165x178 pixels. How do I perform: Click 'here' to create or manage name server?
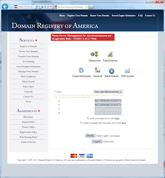(x=124, y=123)
